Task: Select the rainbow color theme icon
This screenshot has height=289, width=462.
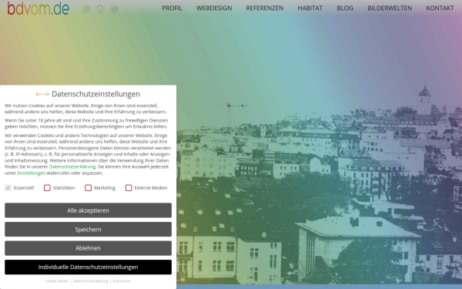Action: (x=85, y=8)
